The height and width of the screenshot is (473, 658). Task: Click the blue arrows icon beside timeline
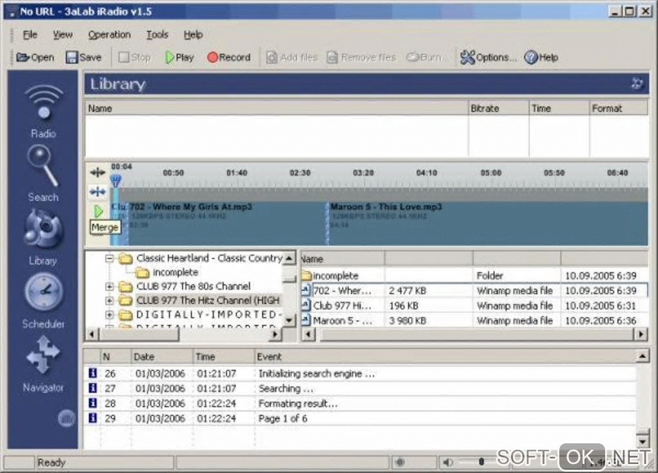point(97,192)
